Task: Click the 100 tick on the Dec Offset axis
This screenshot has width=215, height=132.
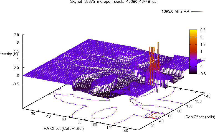Action: click(x=189, y=106)
